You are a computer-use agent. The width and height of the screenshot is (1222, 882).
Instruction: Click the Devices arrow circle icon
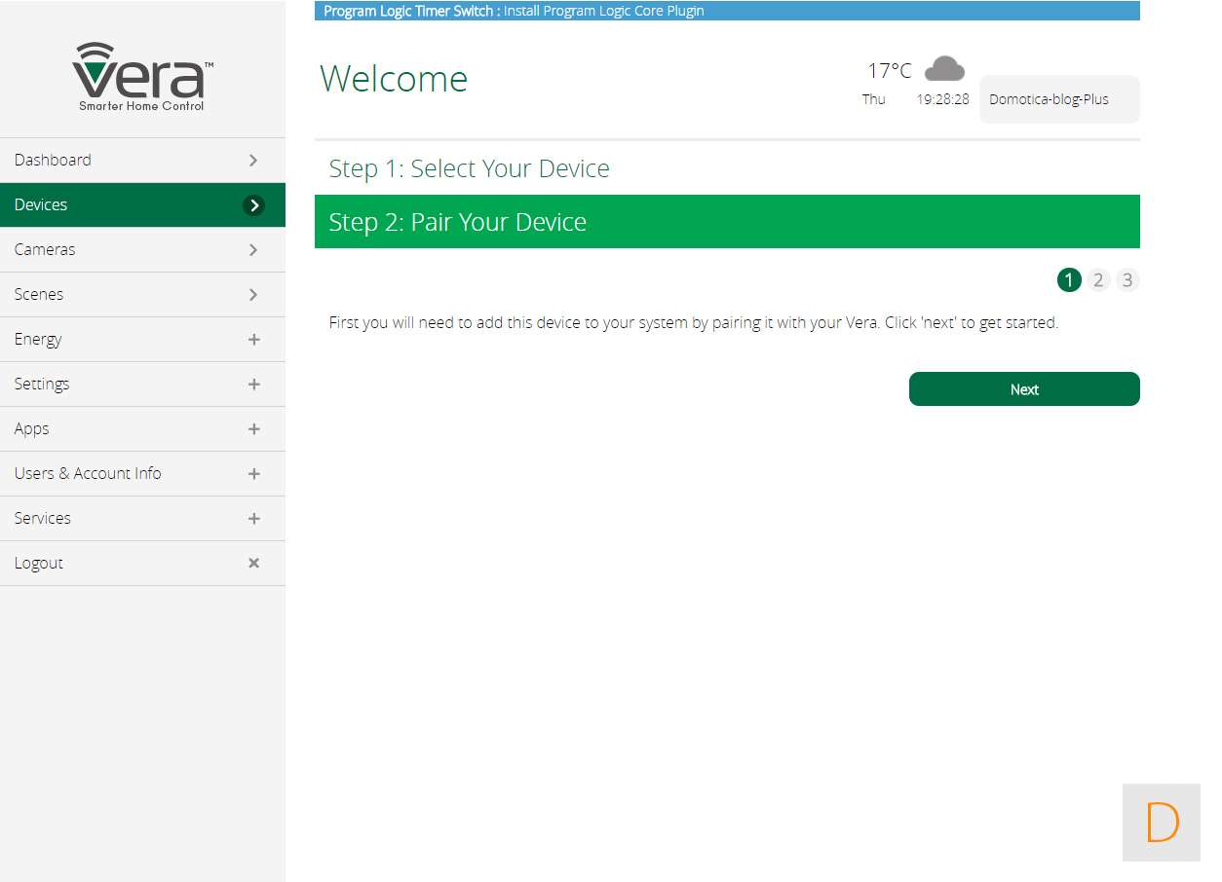click(x=253, y=205)
